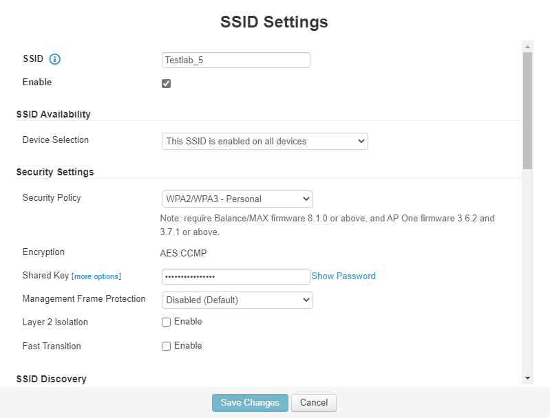Open the Device Selection dropdown

(x=264, y=141)
